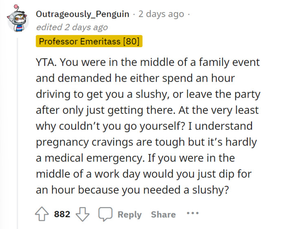
Task: Click the speech bubble reply icon
Action: click(106, 214)
